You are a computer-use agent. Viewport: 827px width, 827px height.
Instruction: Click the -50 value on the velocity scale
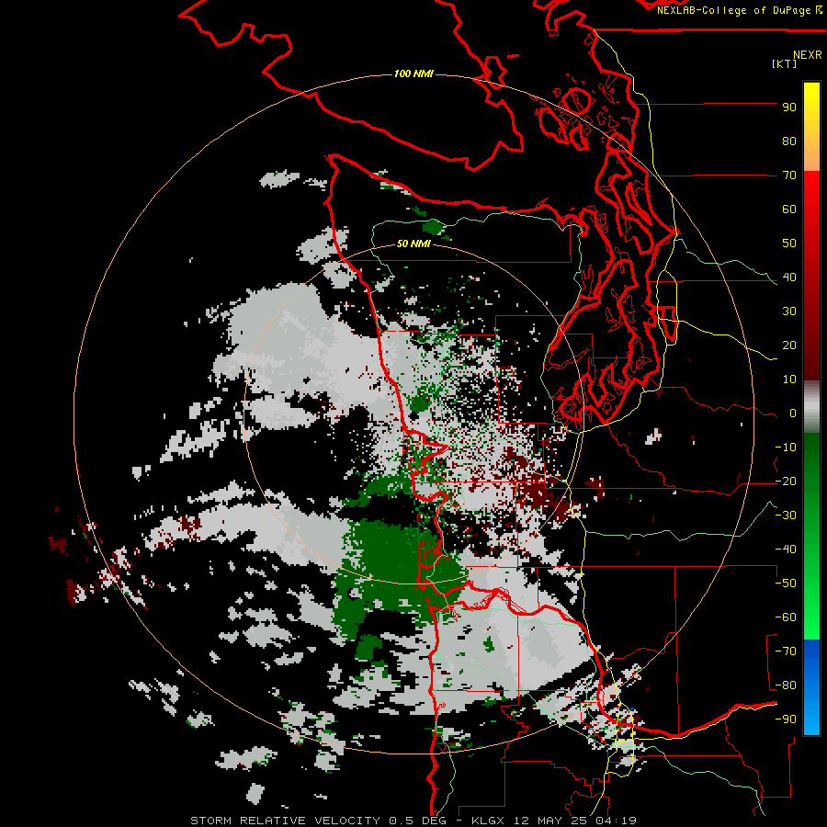point(786,583)
